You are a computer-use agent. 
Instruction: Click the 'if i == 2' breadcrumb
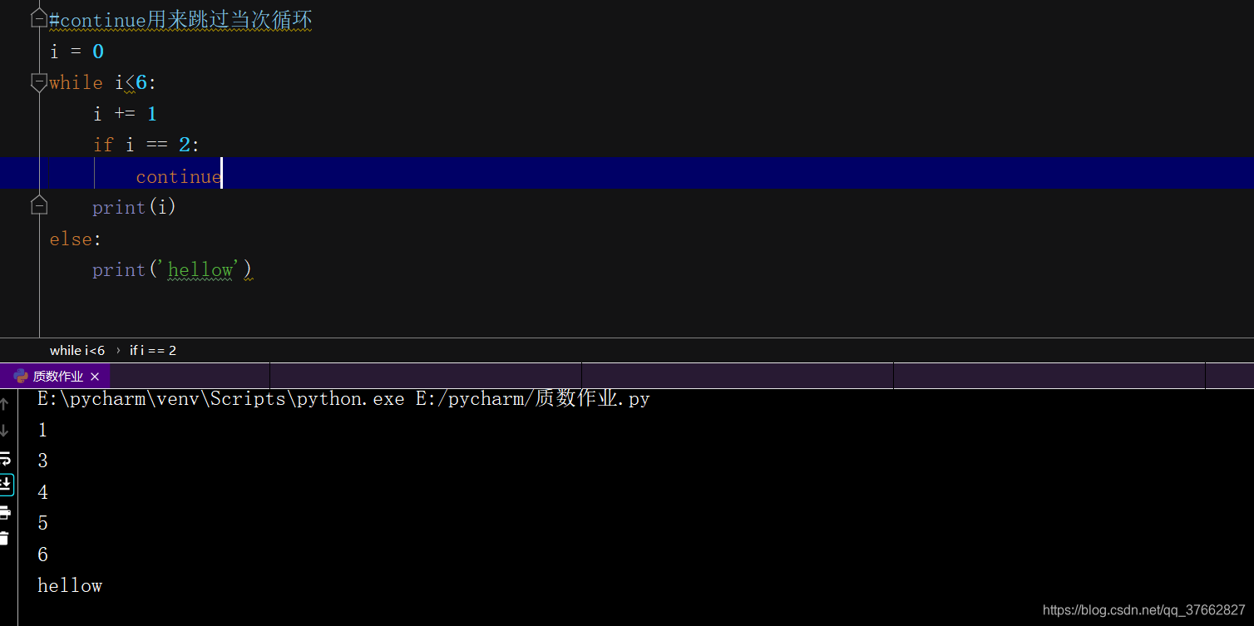[153, 350]
